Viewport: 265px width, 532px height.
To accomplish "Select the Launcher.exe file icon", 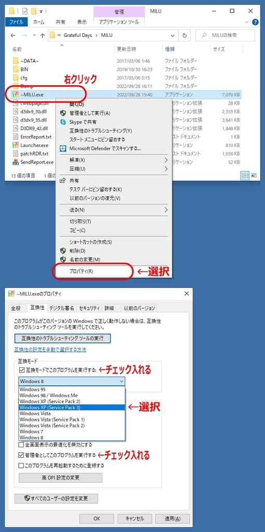I will (x=15, y=145).
